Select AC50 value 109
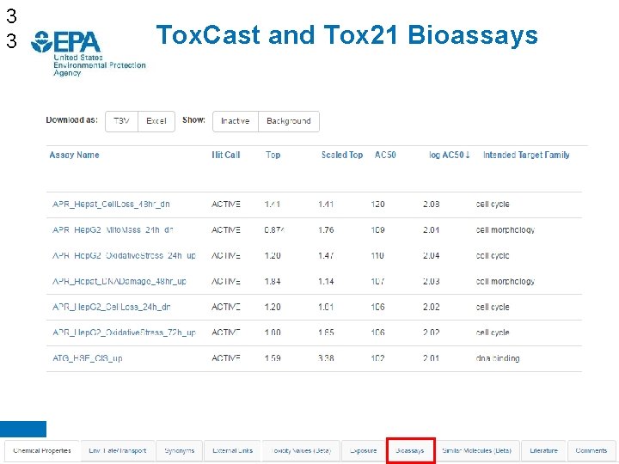The height and width of the screenshot is (464, 619). (x=377, y=230)
